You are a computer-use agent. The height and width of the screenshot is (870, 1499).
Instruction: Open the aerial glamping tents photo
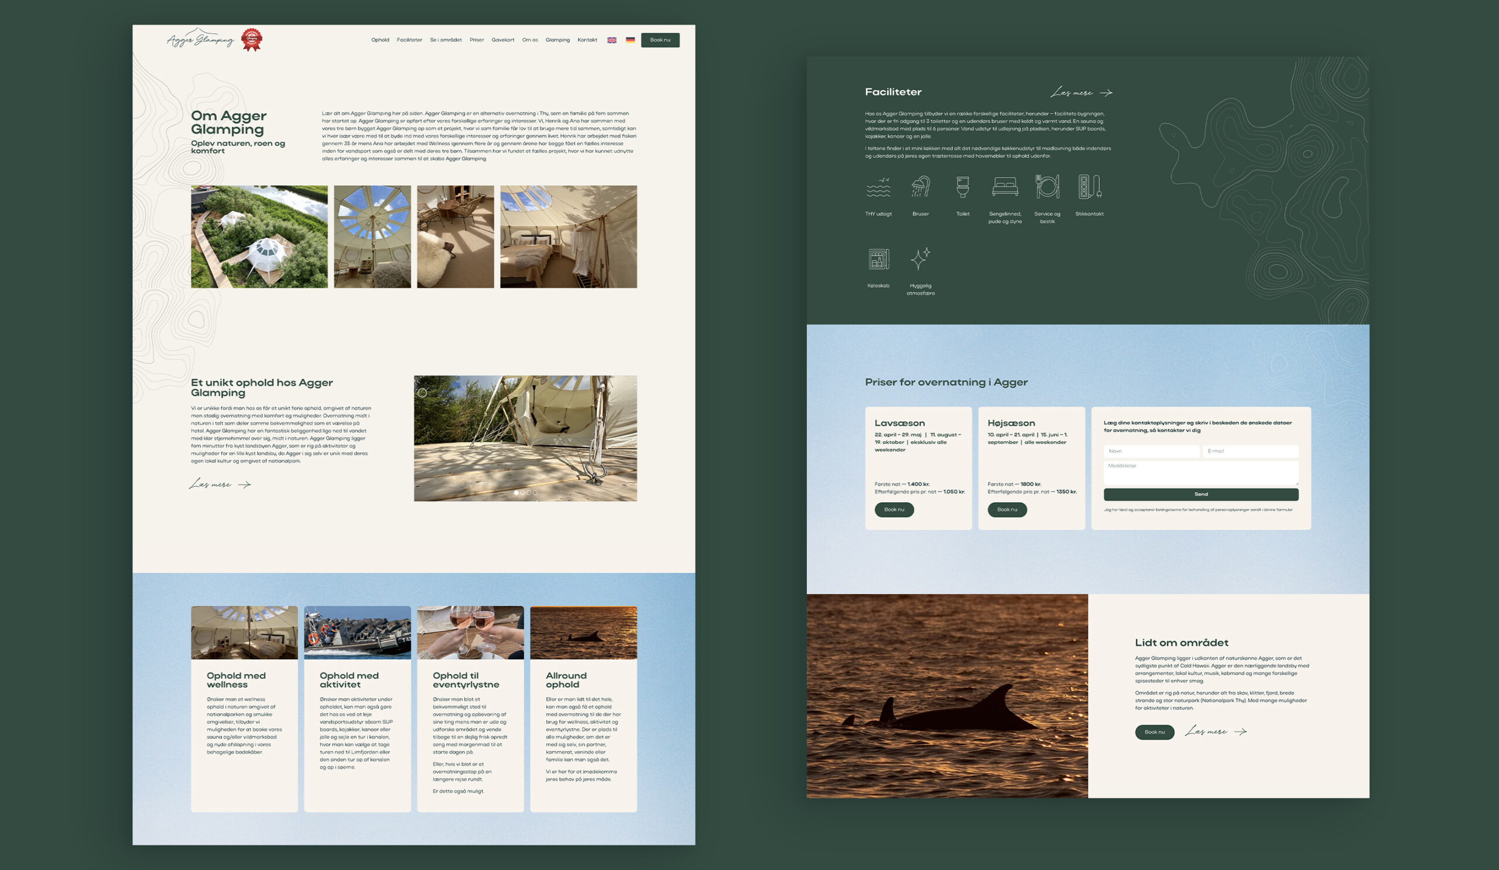[x=259, y=236]
